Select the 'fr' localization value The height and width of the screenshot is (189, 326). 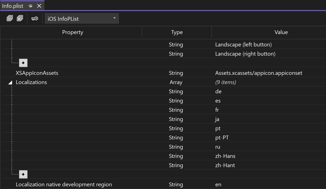pyautogui.click(x=217, y=110)
